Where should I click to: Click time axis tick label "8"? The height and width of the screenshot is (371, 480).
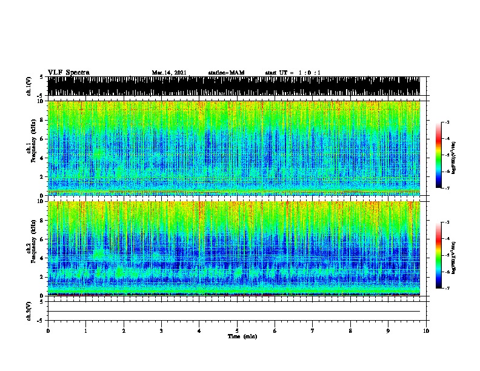(x=350, y=331)
